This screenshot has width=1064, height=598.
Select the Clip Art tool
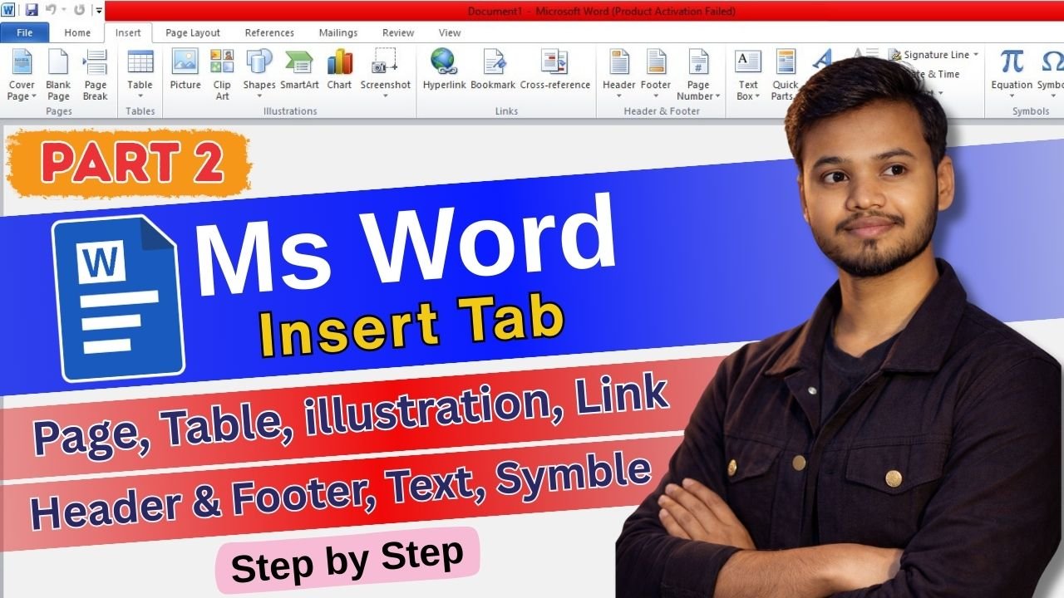(x=222, y=73)
